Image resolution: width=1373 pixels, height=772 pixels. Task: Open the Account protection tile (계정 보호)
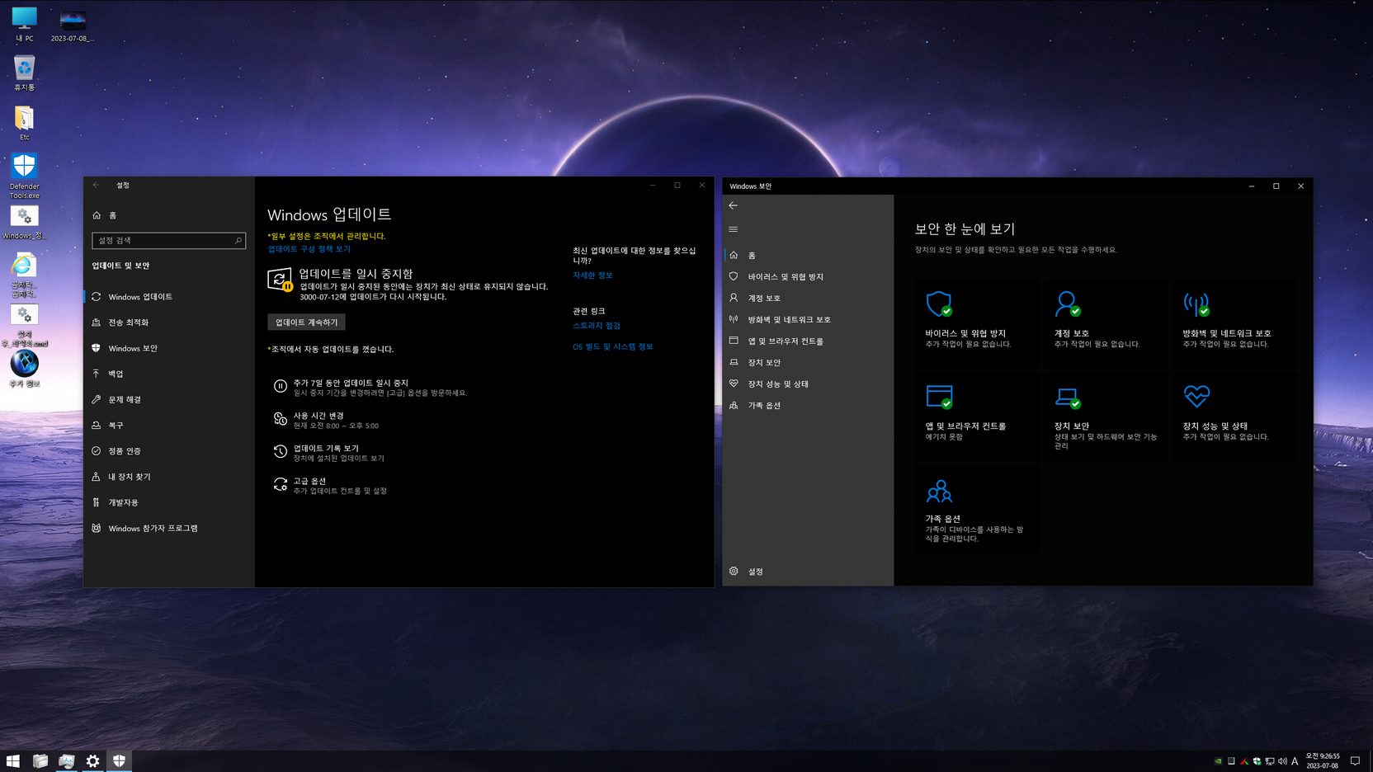tap(1105, 323)
